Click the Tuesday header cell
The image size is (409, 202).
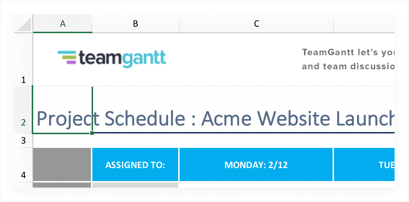pyautogui.click(x=364, y=165)
